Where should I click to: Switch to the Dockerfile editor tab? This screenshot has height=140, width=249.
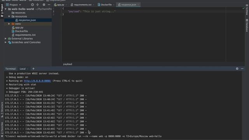coord(106,5)
